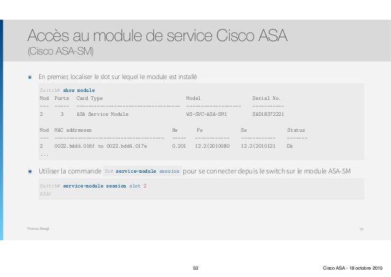The width and height of the screenshot is (391, 277).
Task: Click the first bullet about localiser le slot
Action: [x=118, y=77]
